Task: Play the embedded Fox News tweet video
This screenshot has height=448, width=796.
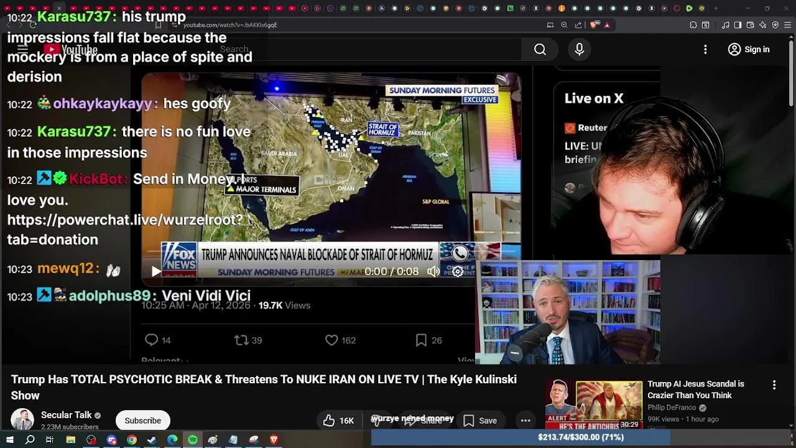Action: click(155, 271)
